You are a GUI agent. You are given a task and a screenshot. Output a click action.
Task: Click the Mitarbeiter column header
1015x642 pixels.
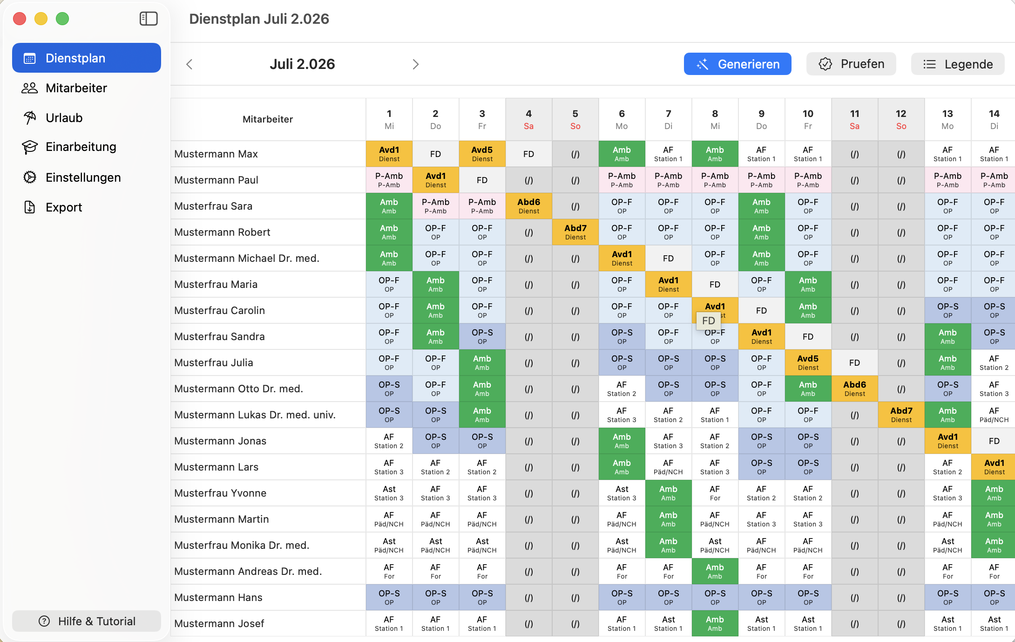(268, 119)
